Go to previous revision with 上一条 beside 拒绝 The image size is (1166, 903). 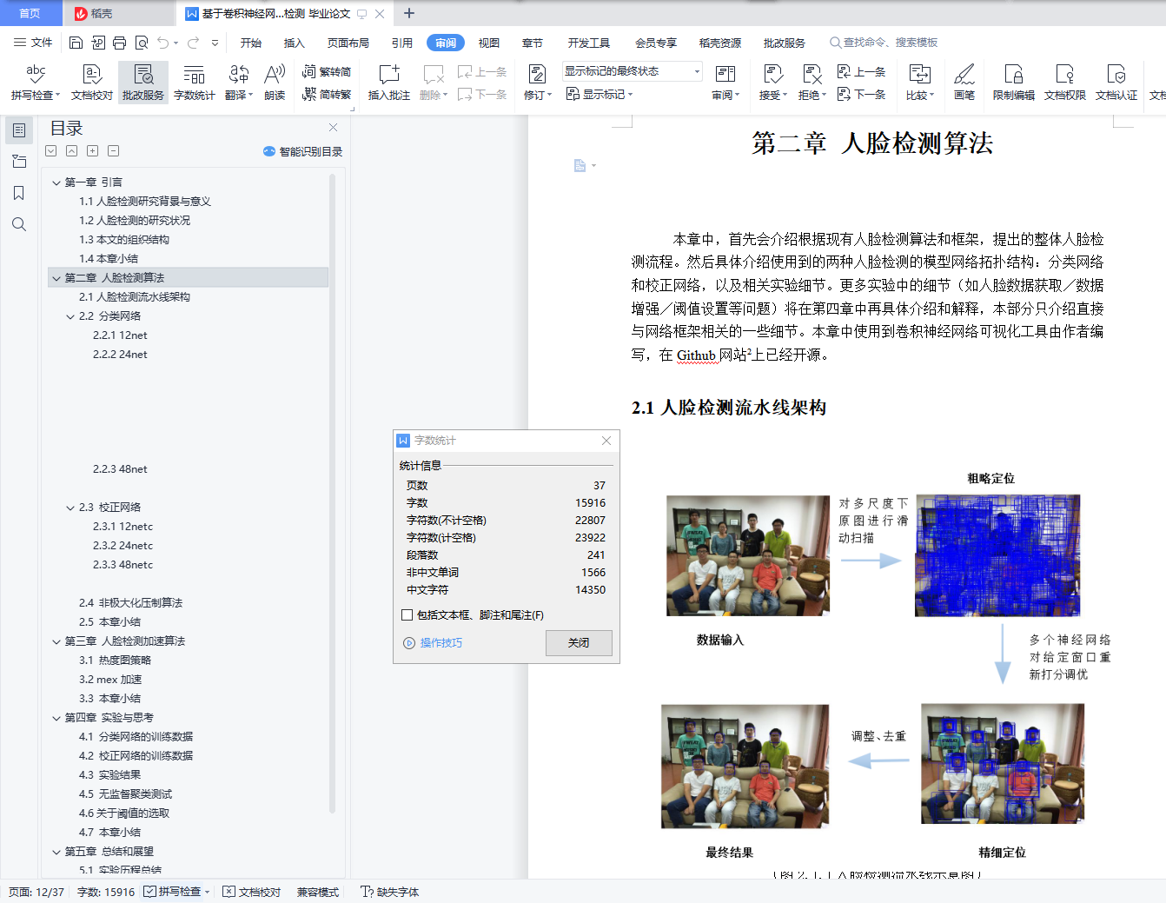(x=861, y=71)
